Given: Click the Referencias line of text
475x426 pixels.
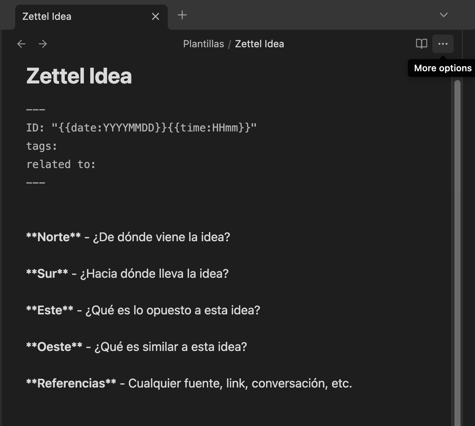Looking at the screenshot, I should (189, 383).
